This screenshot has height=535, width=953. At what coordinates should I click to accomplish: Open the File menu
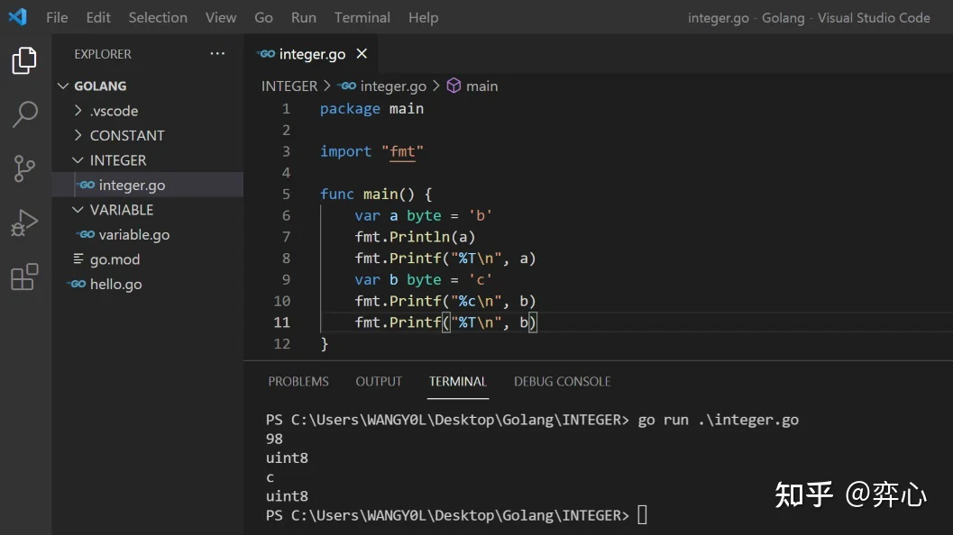click(x=57, y=18)
